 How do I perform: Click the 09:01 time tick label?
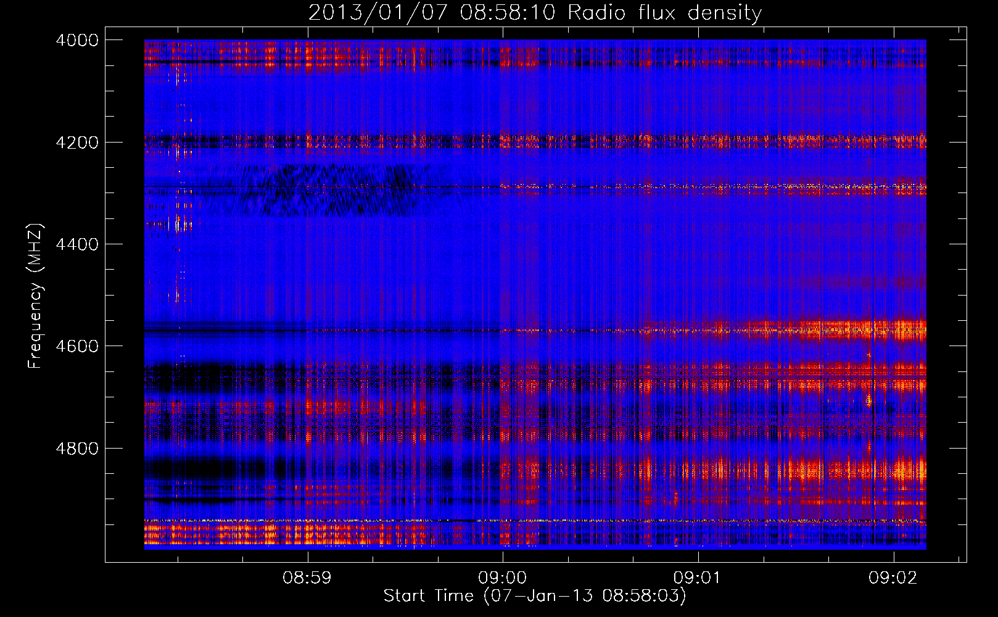[697, 578]
